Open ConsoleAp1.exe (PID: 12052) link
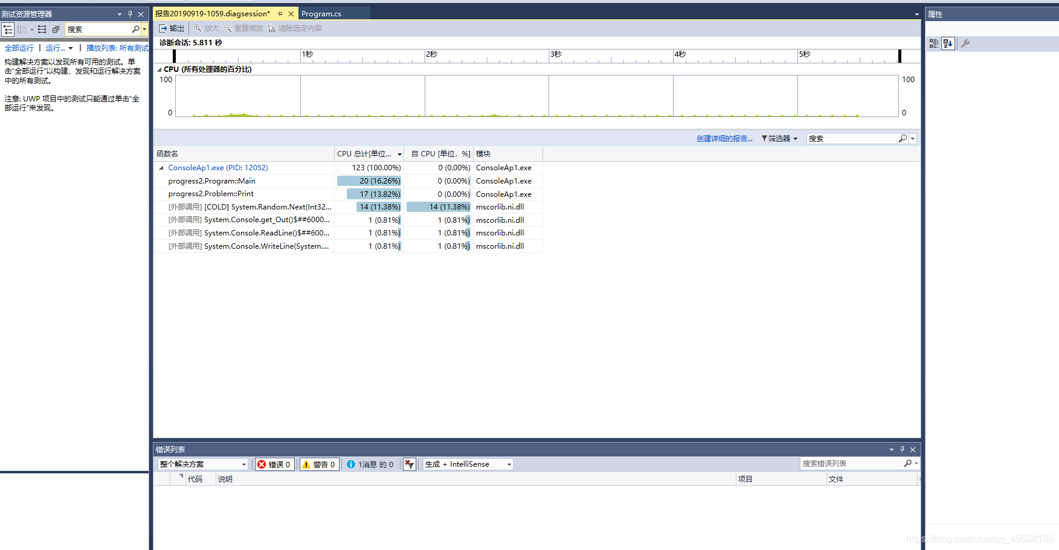This screenshot has width=1059, height=550. [218, 168]
